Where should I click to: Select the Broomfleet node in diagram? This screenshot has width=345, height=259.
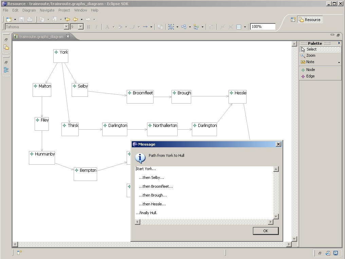[x=140, y=97]
